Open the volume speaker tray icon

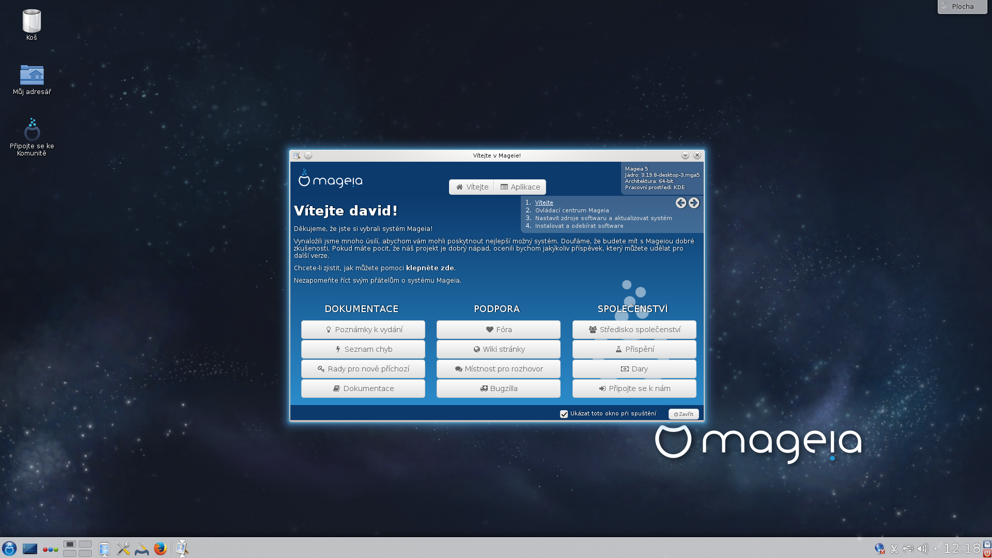[922, 549]
